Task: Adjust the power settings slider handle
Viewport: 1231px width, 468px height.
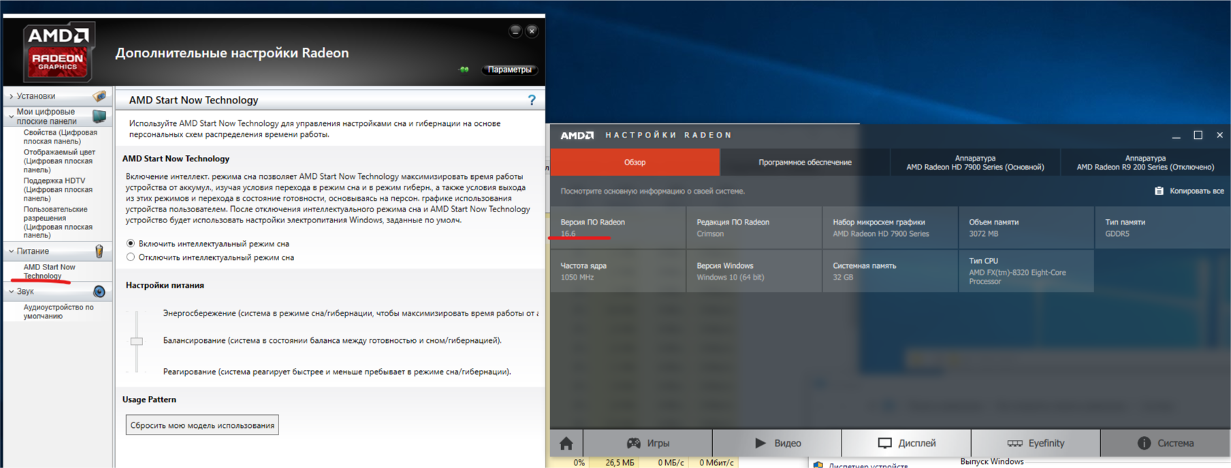Action: [x=137, y=341]
